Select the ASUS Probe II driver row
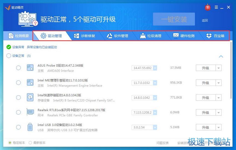The height and width of the screenshot is (150, 236). click(18, 68)
